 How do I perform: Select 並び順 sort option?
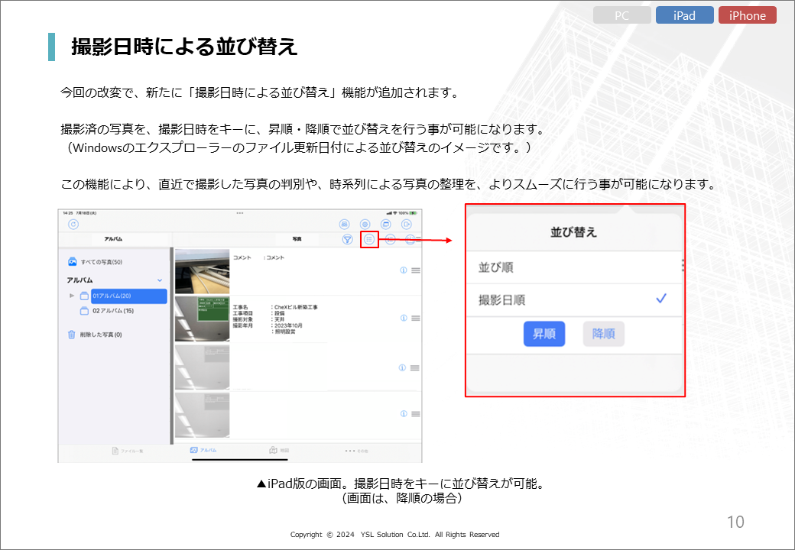click(x=496, y=267)
